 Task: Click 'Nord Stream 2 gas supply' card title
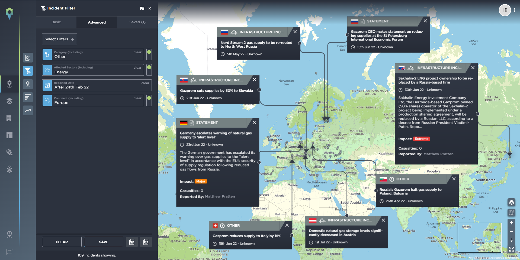pyautogui.click(x=256, y=45)
